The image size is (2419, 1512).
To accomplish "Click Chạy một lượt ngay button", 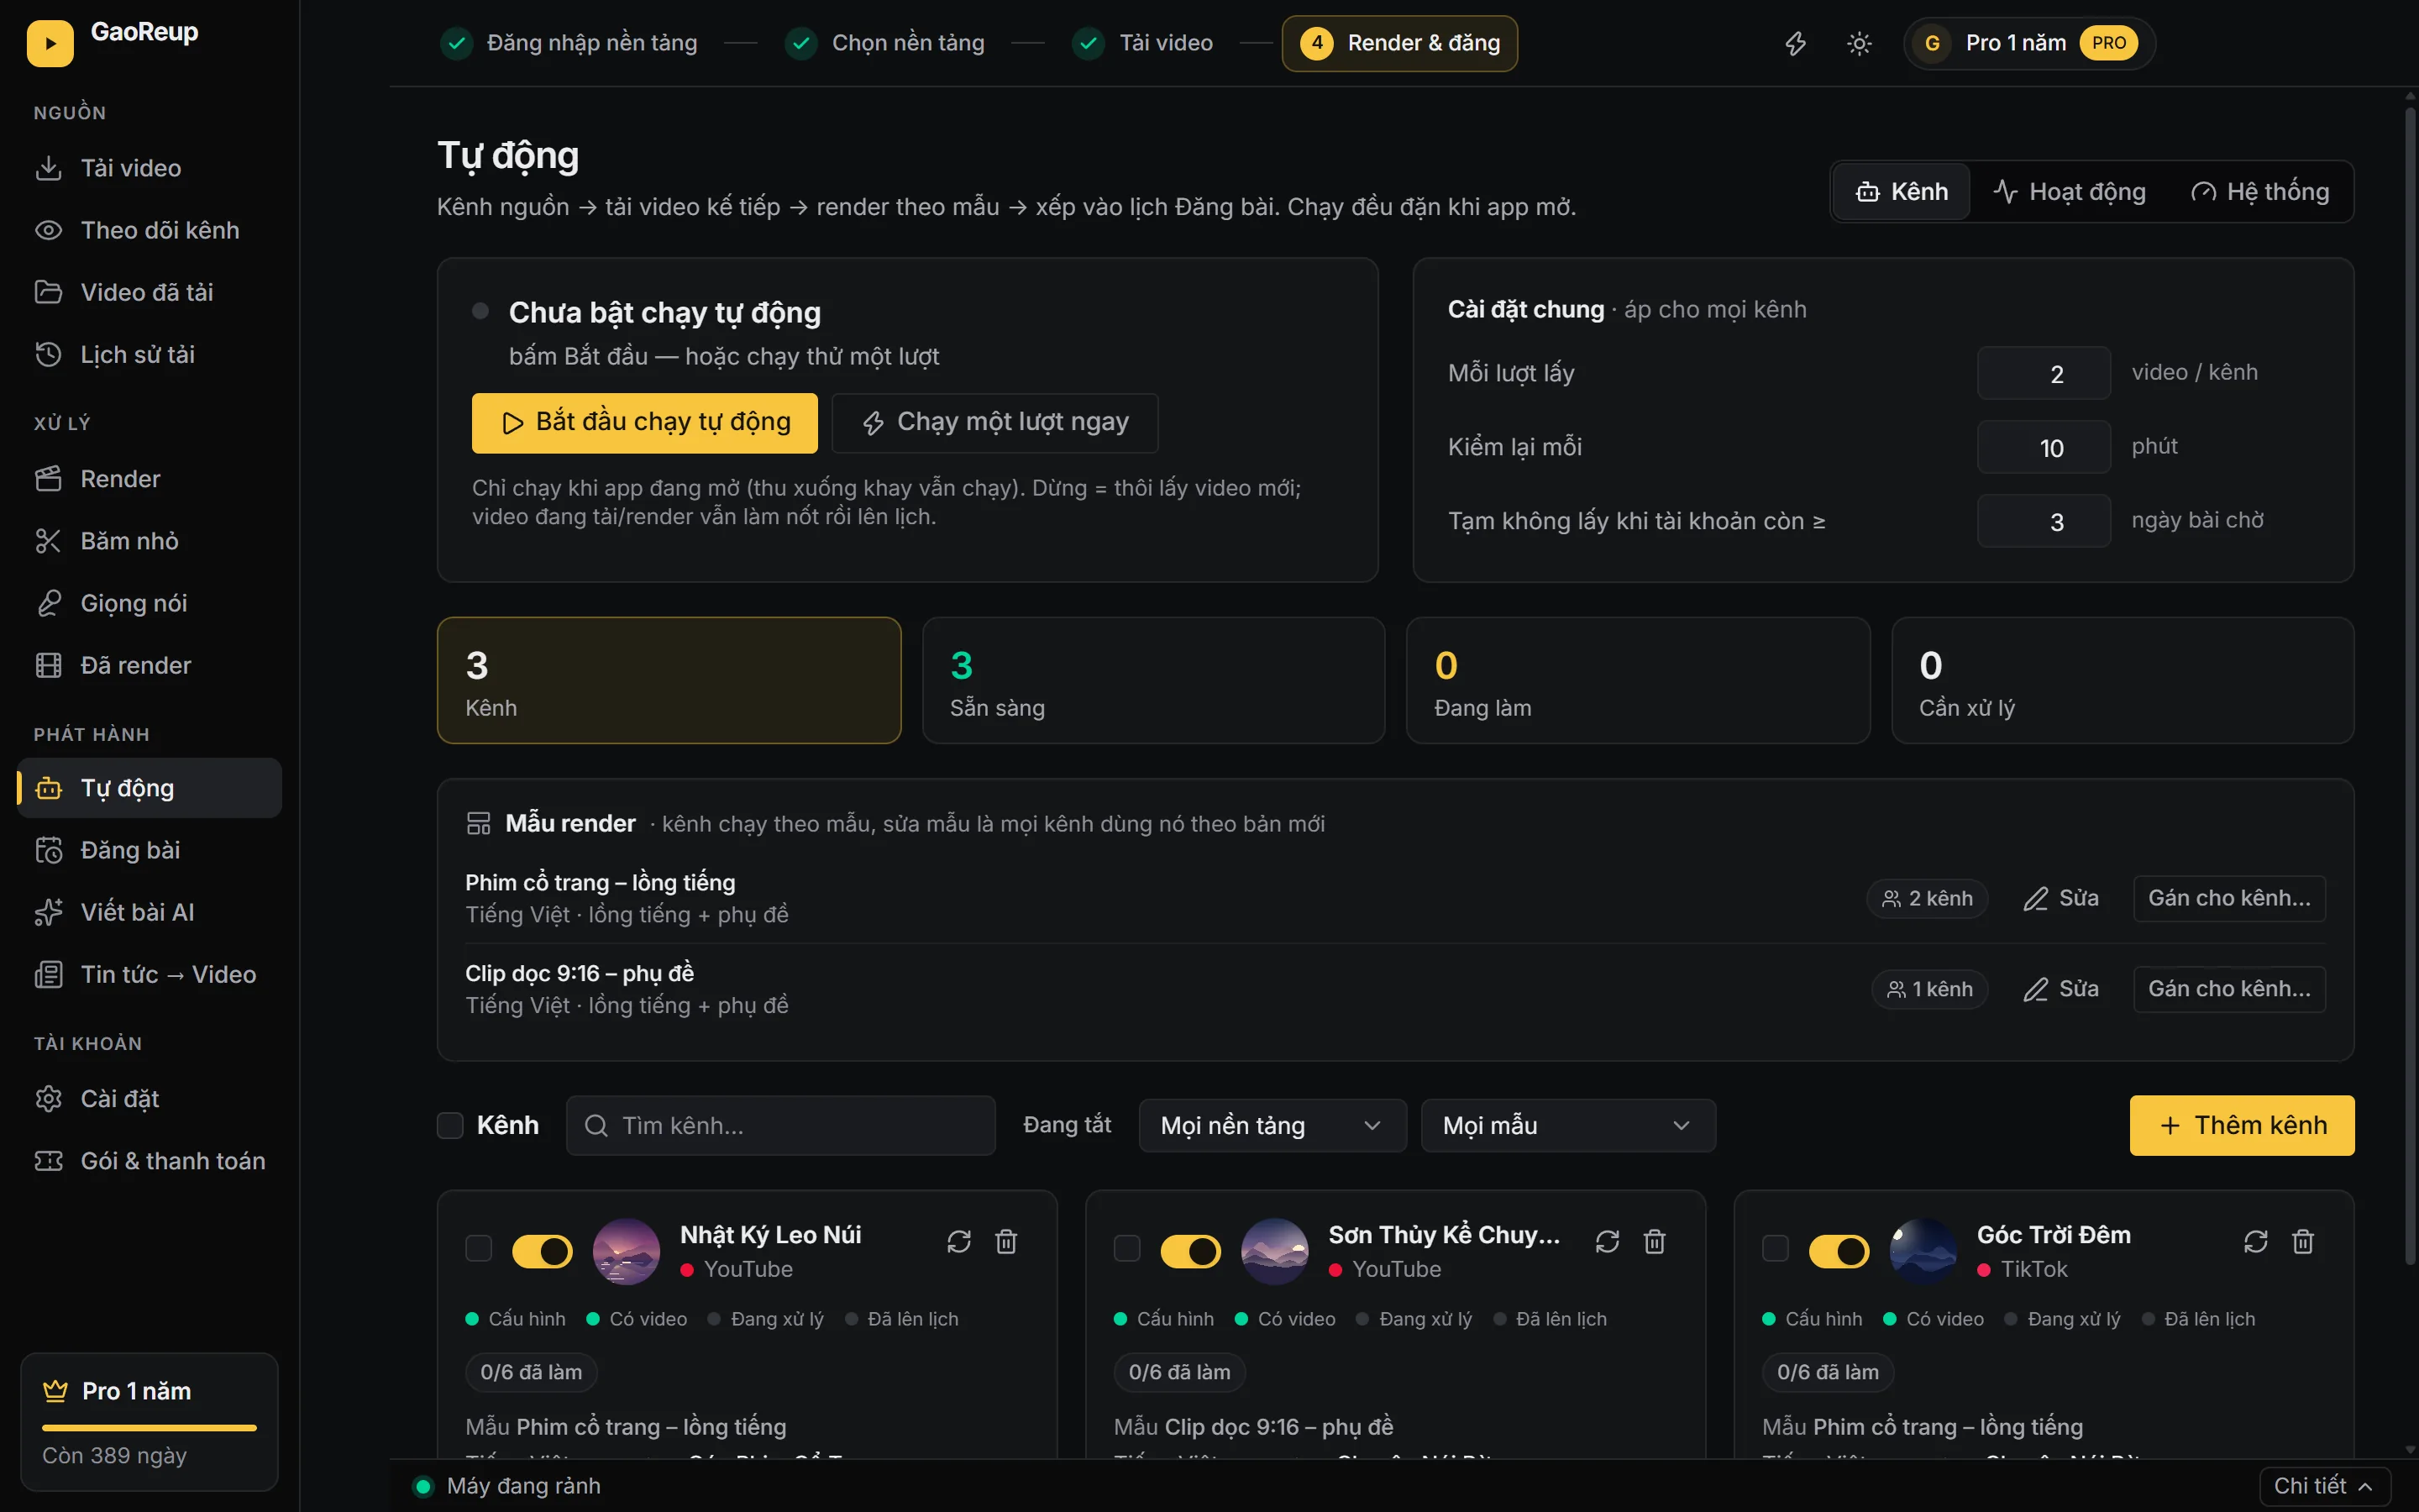I will point(995,423).
